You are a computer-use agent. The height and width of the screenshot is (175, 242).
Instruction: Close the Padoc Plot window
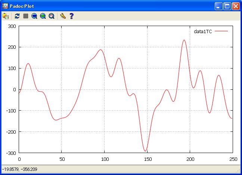236,6
